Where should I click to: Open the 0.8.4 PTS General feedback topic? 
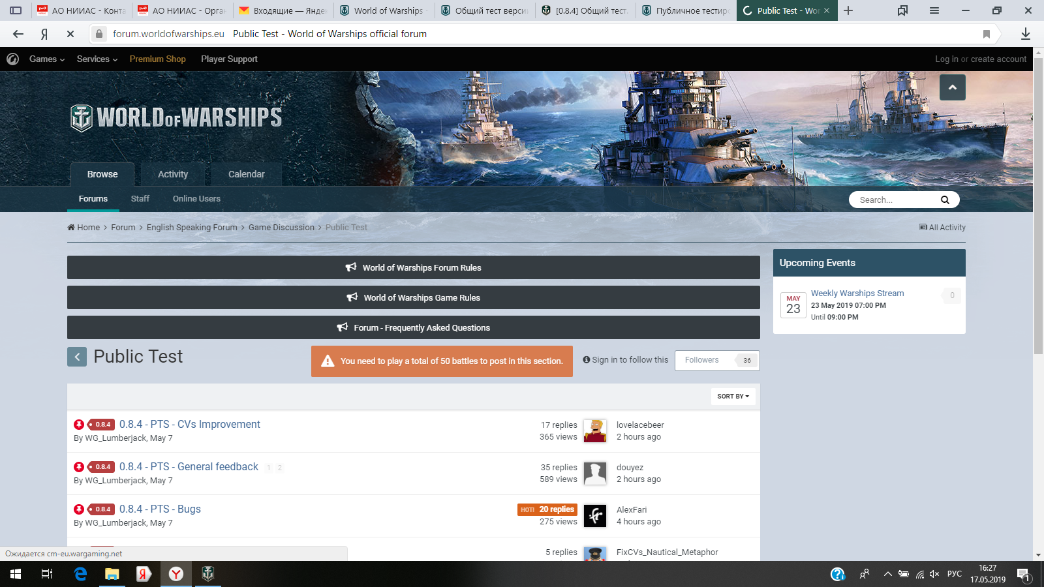189,466
